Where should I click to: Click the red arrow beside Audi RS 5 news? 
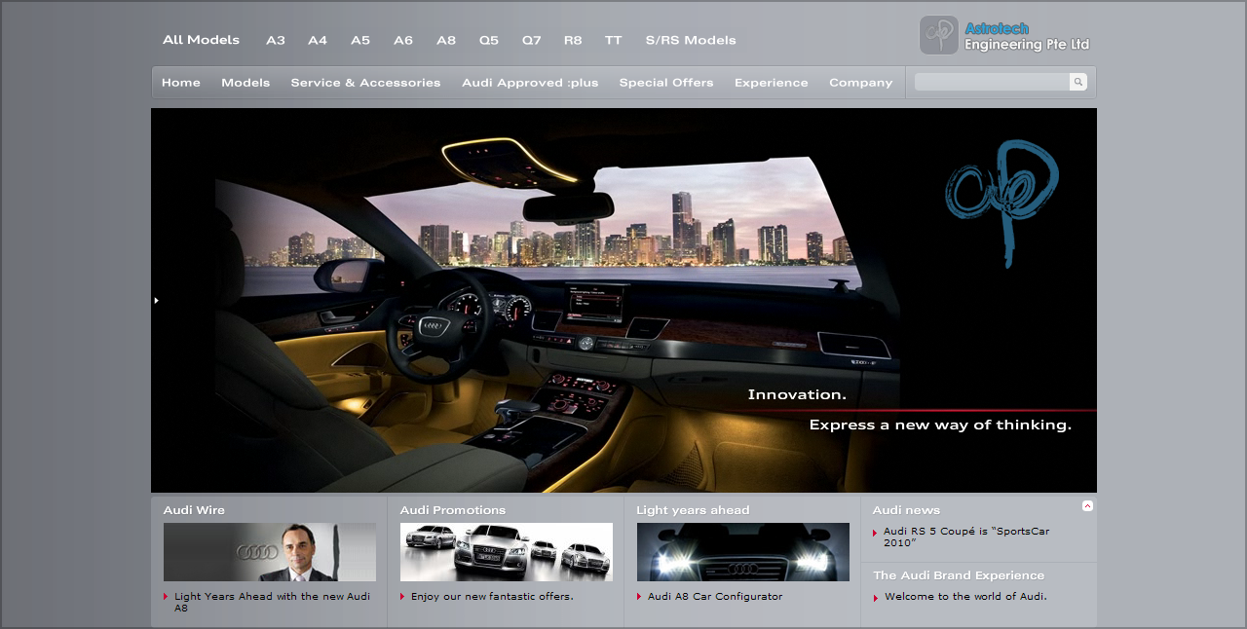875,533
